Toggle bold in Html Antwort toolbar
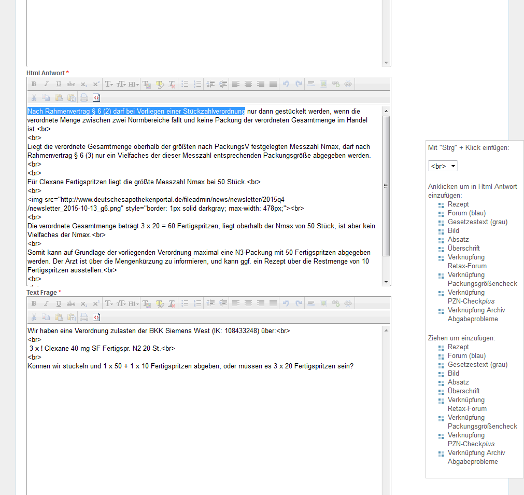 [x=34, y=84]
